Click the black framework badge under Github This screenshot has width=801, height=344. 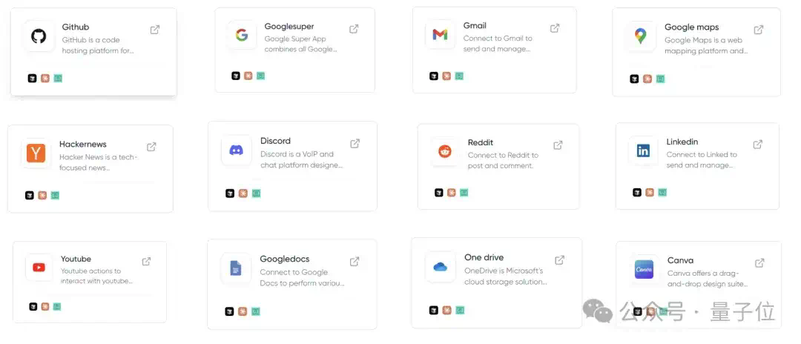pyautogui.click(x=32, y=79)
